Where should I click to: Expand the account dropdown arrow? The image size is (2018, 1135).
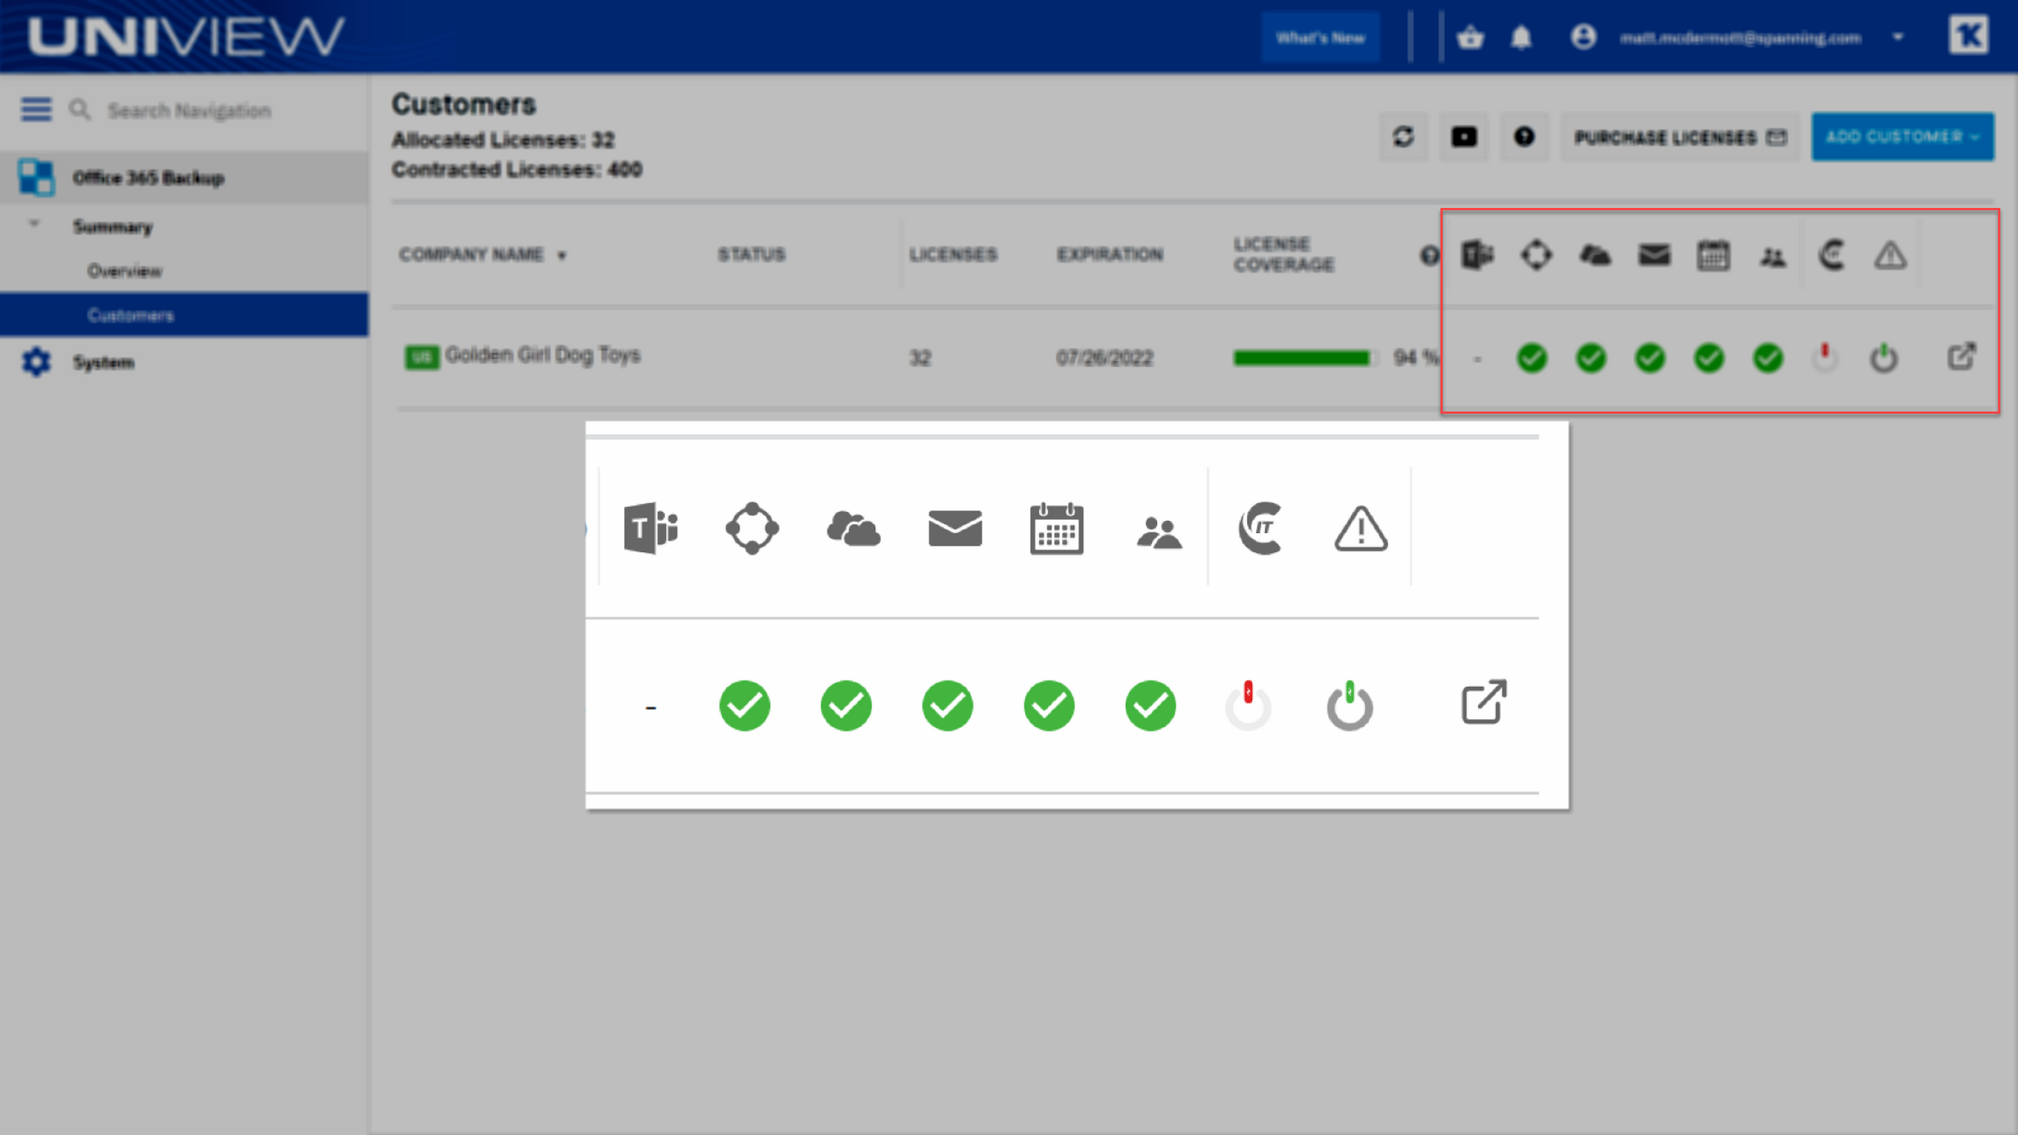1898,38
